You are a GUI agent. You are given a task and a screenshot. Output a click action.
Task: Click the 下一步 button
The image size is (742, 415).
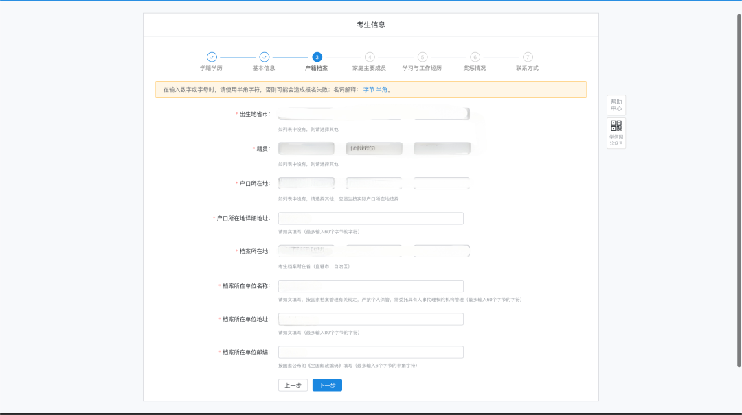coord(327,386)
